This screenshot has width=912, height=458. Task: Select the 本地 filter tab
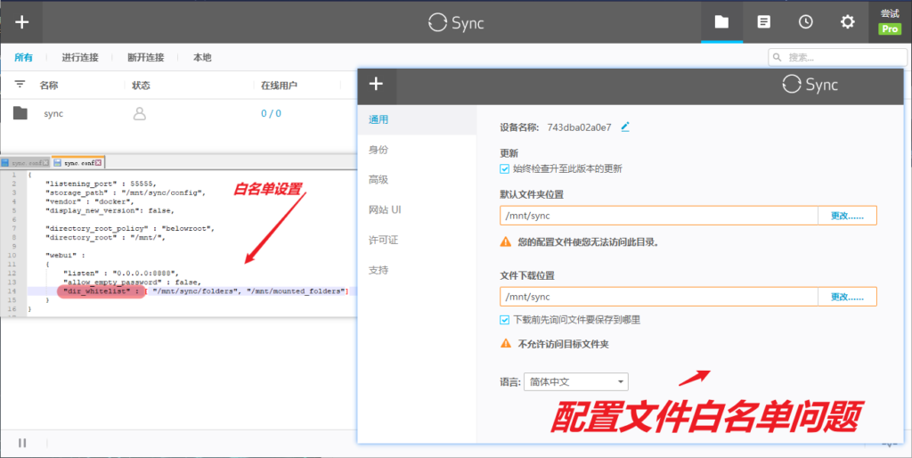202,58
